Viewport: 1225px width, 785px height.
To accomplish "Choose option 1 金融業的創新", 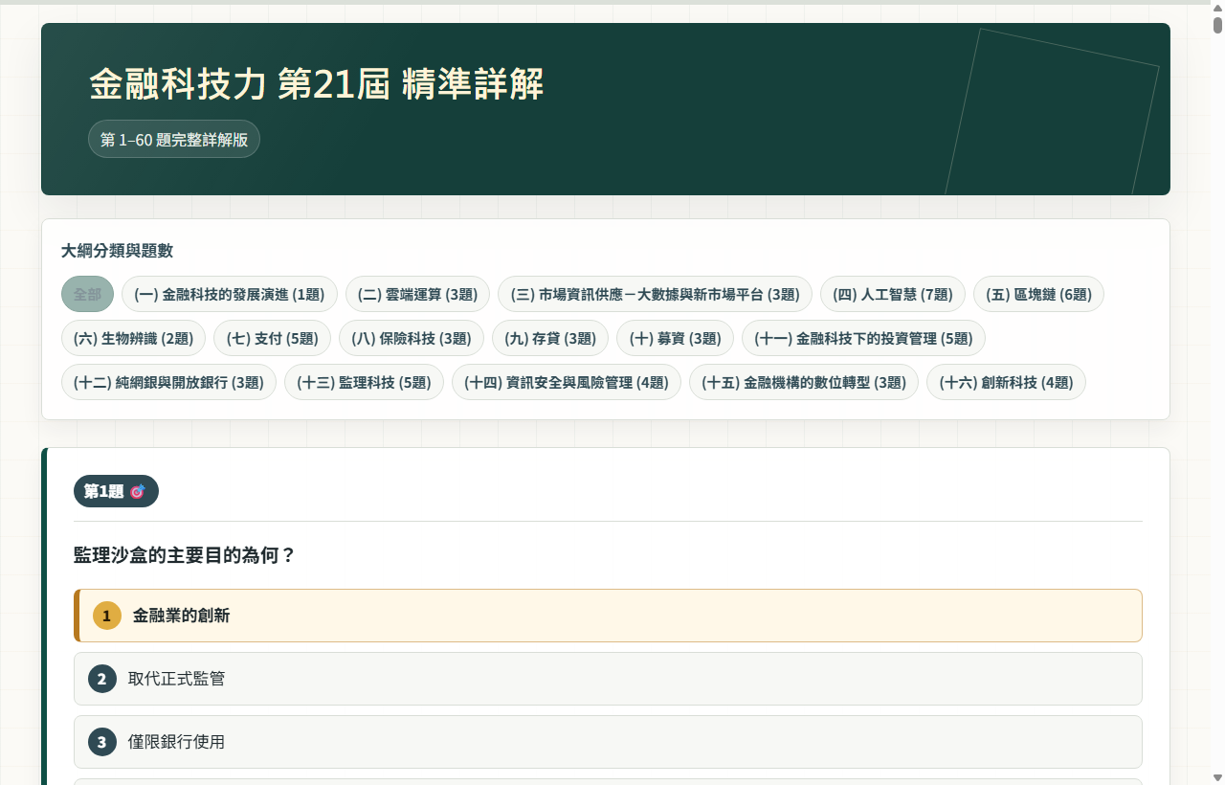I will [608, 616].
